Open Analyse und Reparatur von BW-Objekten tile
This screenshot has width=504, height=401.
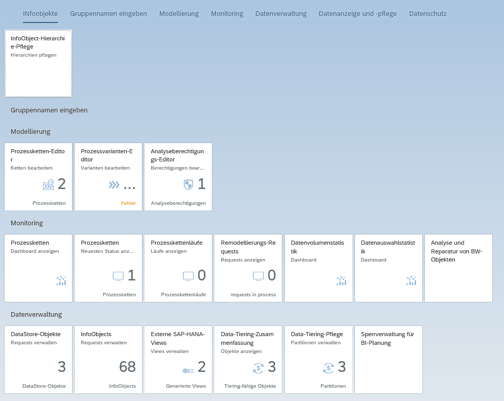point(458,268)
